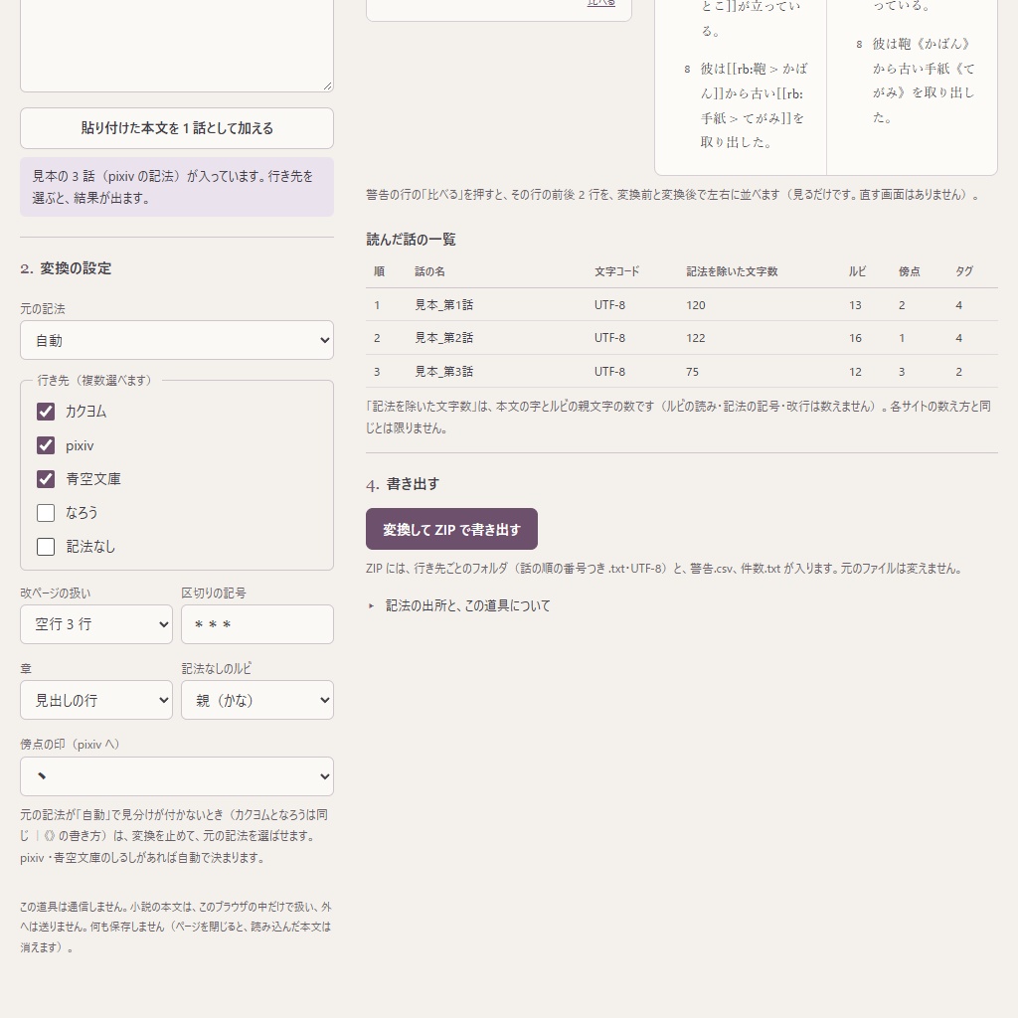The image size is (1018, 1018).
Task: Click the ルビ column header
Action: click(858, 271)
